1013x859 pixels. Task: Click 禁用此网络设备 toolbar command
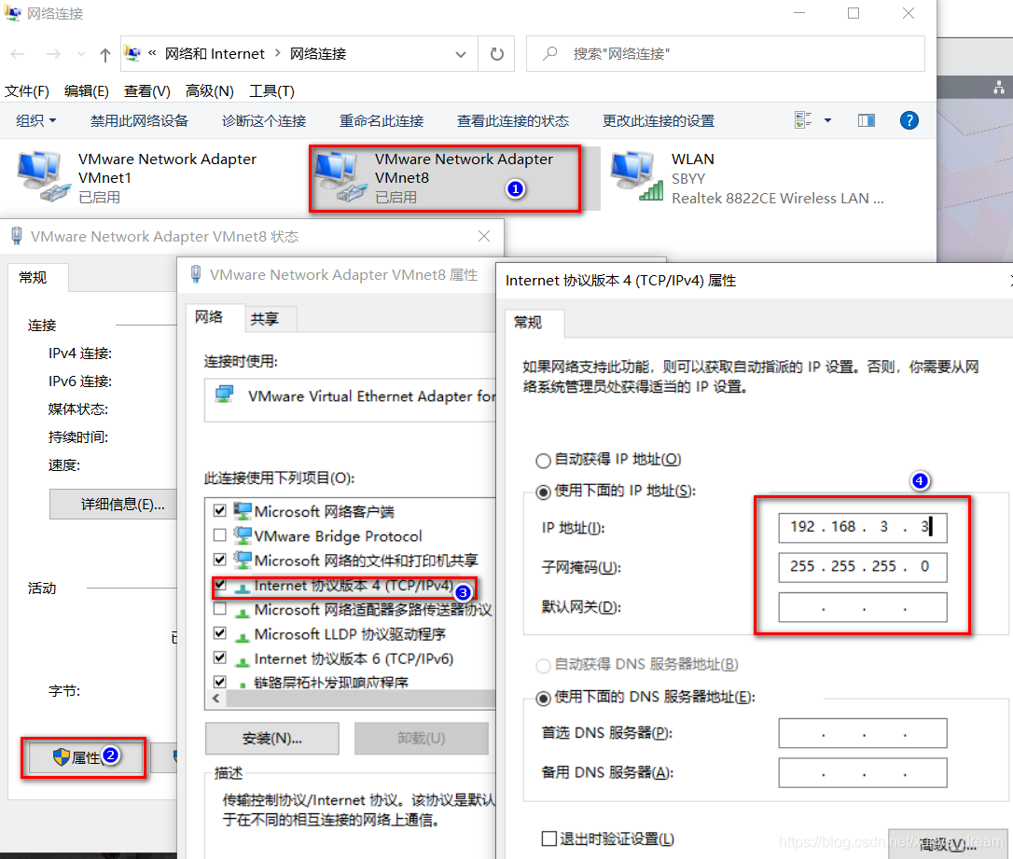[140, 120]
